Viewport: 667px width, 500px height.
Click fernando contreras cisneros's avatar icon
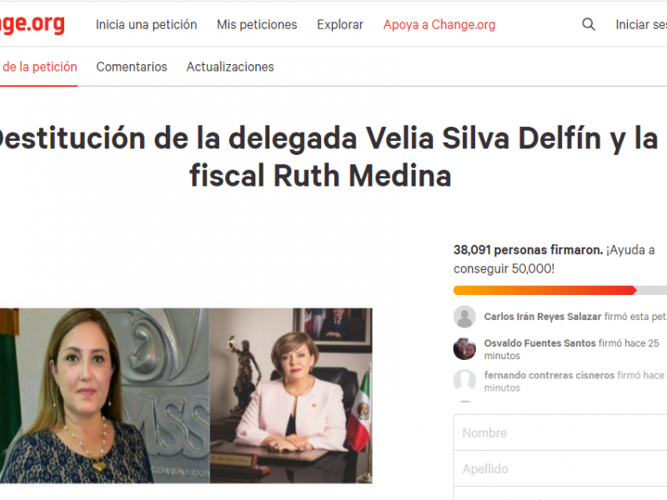coord(464,381)
